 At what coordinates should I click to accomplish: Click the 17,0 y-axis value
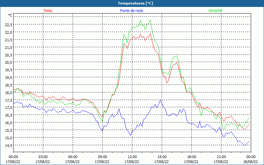coord(9,108)
